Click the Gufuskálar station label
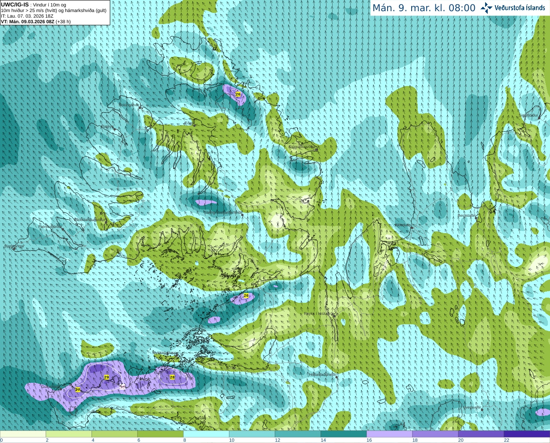The image size is (550, 443). 50,387
